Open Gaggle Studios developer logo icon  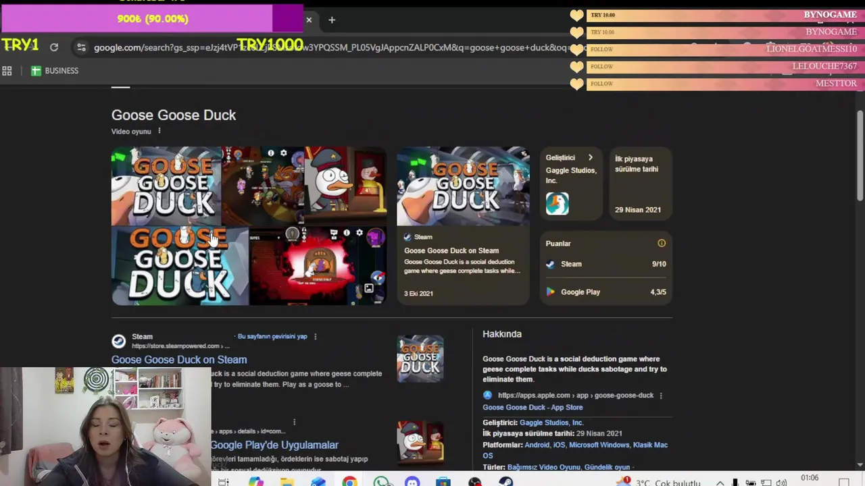click(x=558, y=203)
